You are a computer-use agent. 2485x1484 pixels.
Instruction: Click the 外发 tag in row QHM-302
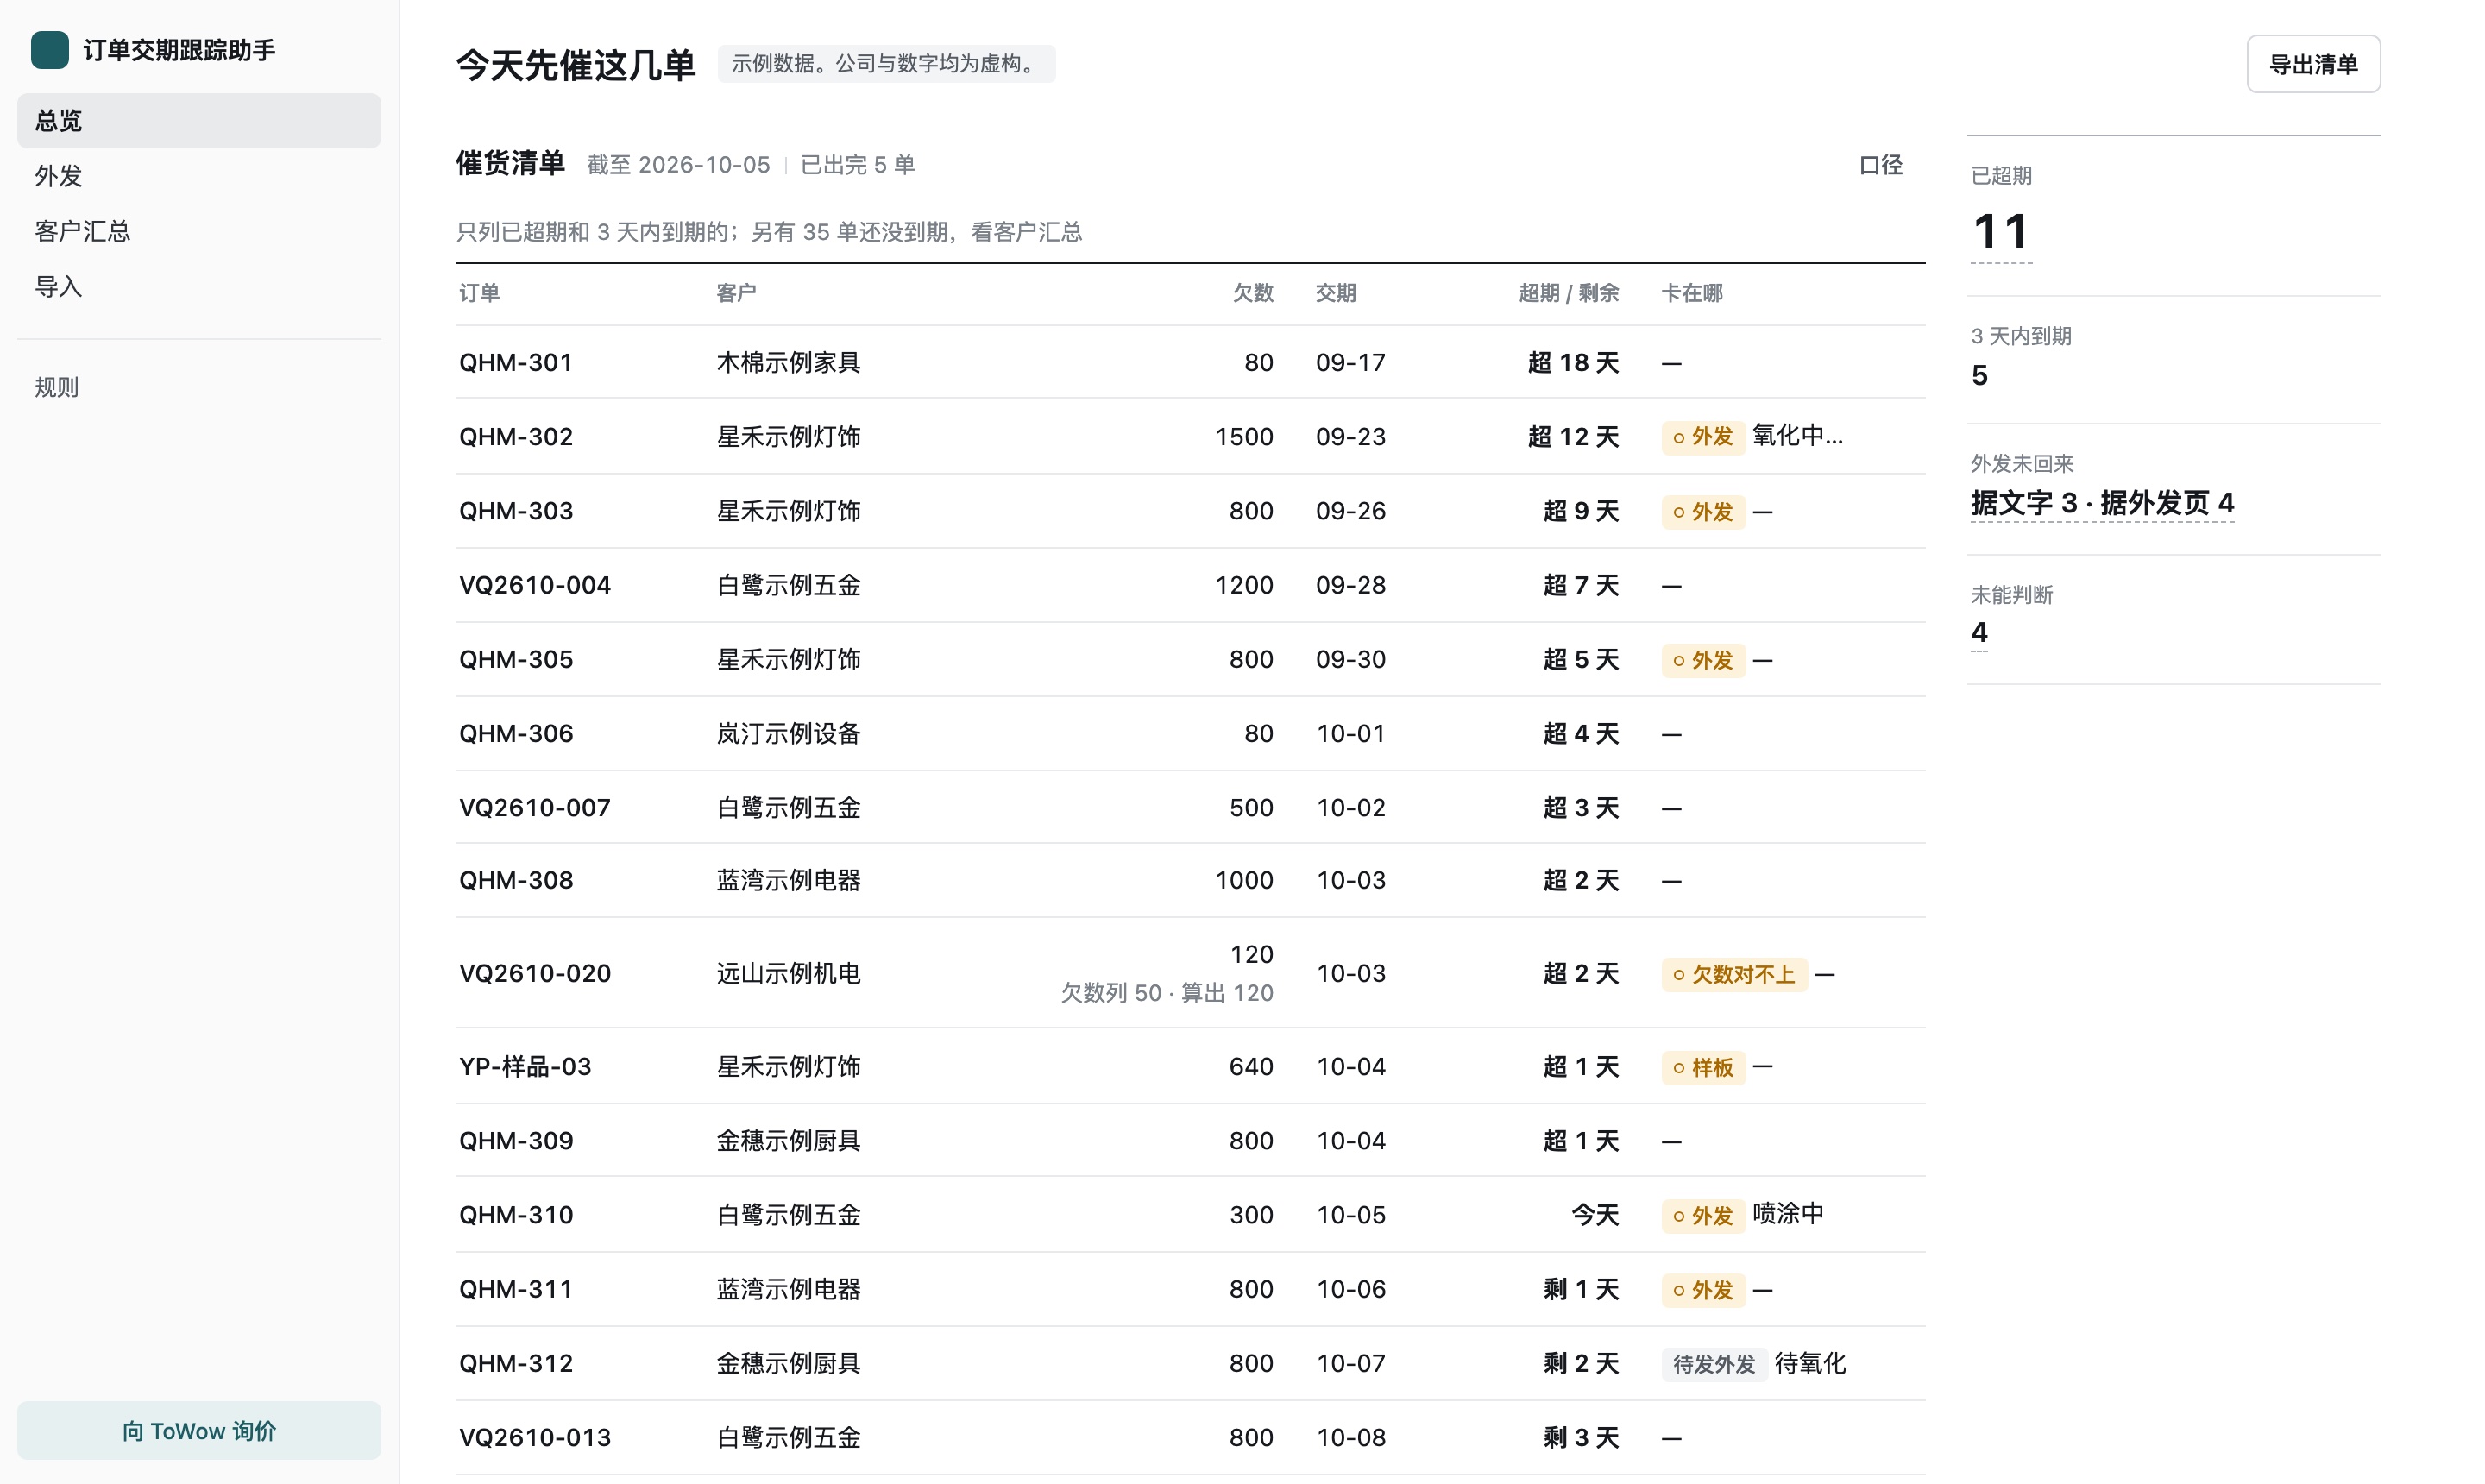tap(1703, 437)
